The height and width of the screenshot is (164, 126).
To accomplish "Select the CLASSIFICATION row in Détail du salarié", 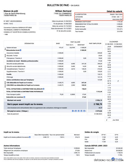I will (x=99, y=14).
